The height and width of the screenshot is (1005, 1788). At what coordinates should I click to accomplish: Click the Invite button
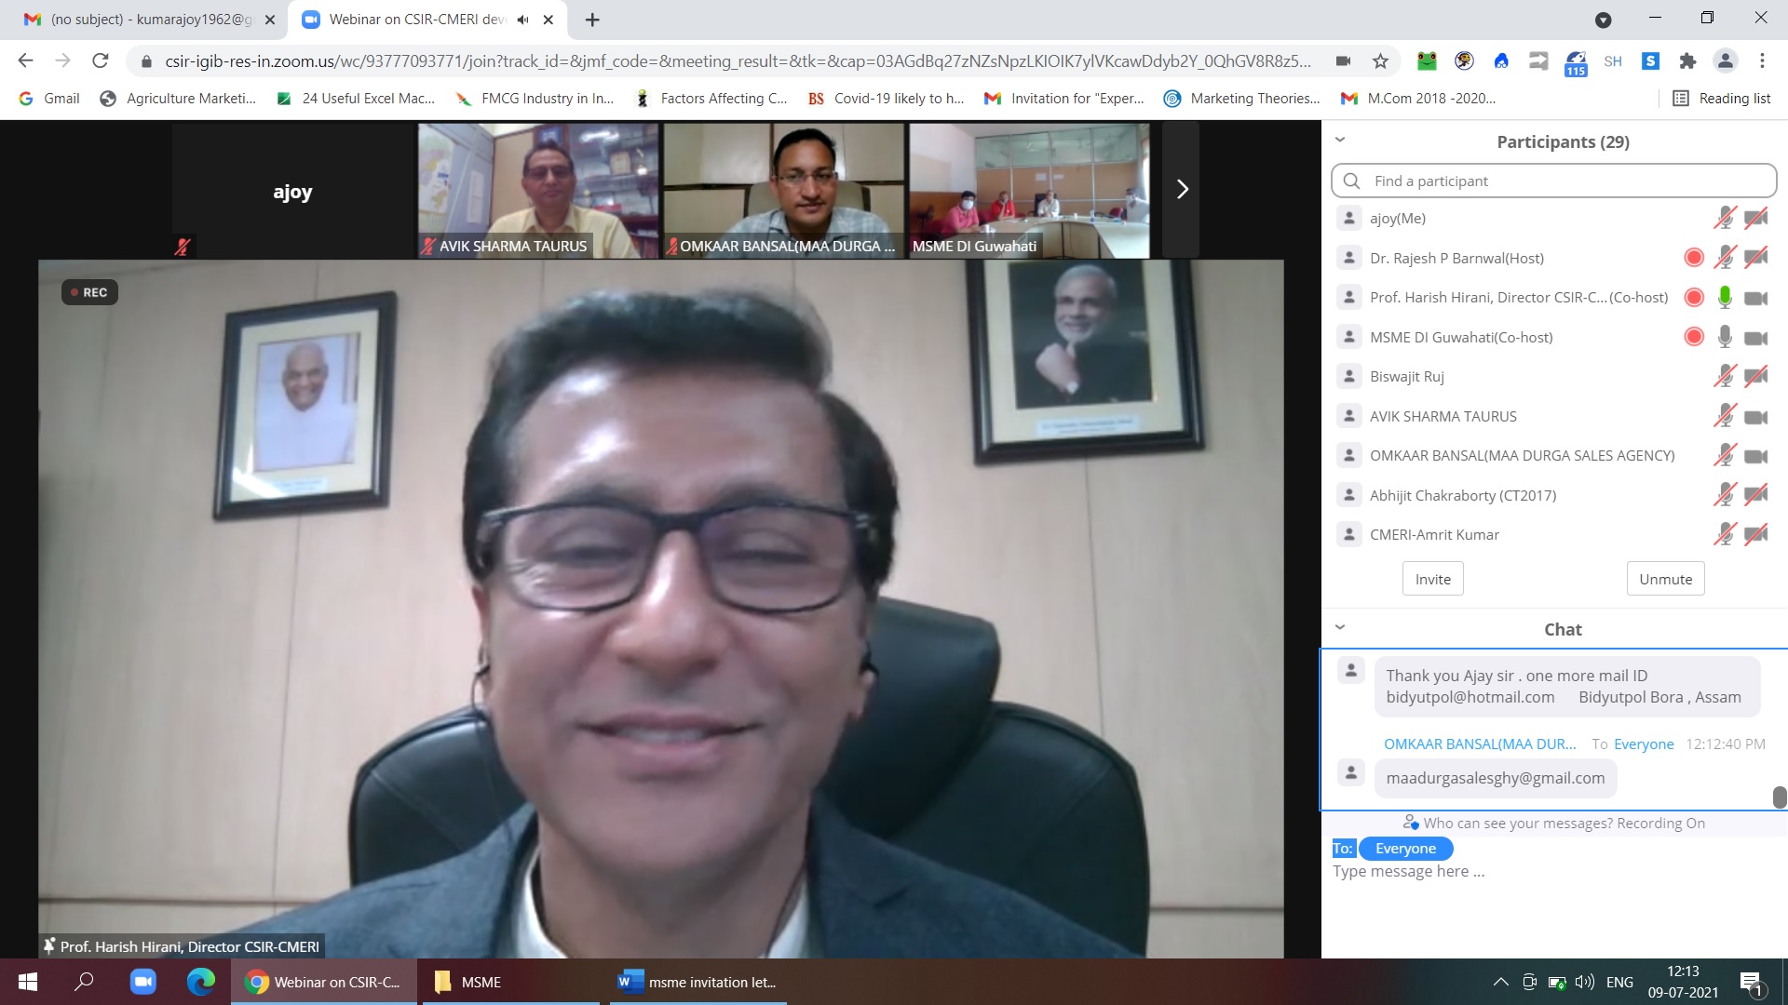click(1432, 579)
